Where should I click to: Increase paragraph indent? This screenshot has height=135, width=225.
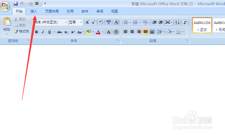(x=160, y=23)
